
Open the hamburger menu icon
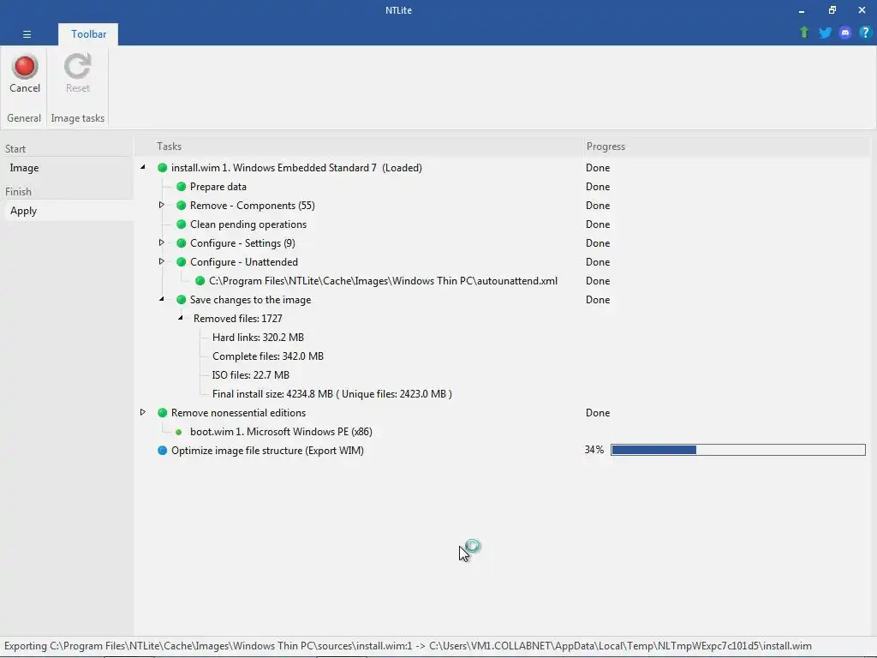pyautogui.click(x=27, y=34)
